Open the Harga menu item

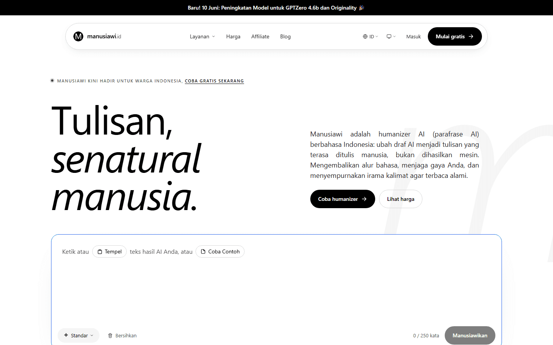[x=233, y=36]
